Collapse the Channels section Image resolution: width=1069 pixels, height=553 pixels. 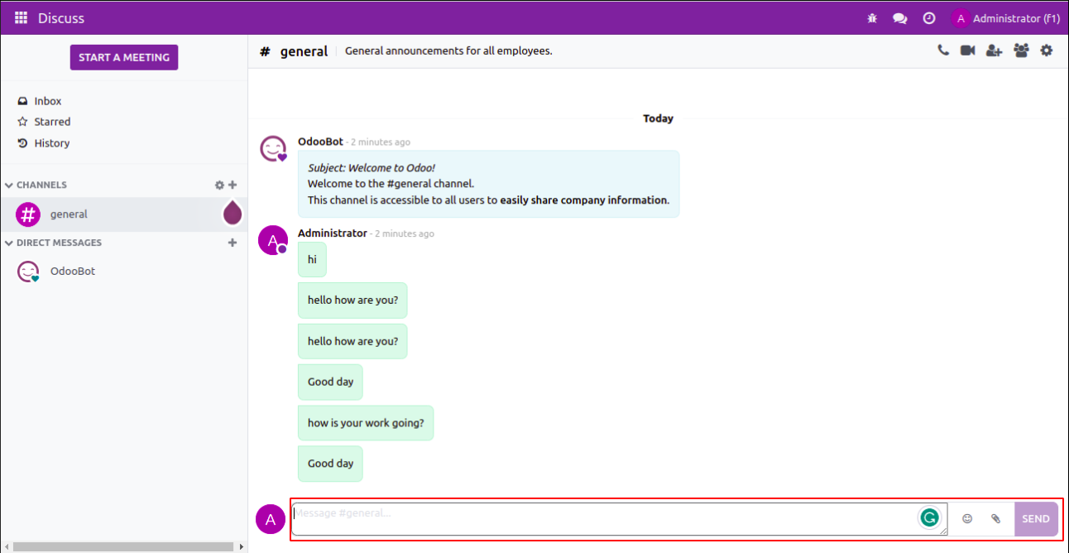coord(36,185)
